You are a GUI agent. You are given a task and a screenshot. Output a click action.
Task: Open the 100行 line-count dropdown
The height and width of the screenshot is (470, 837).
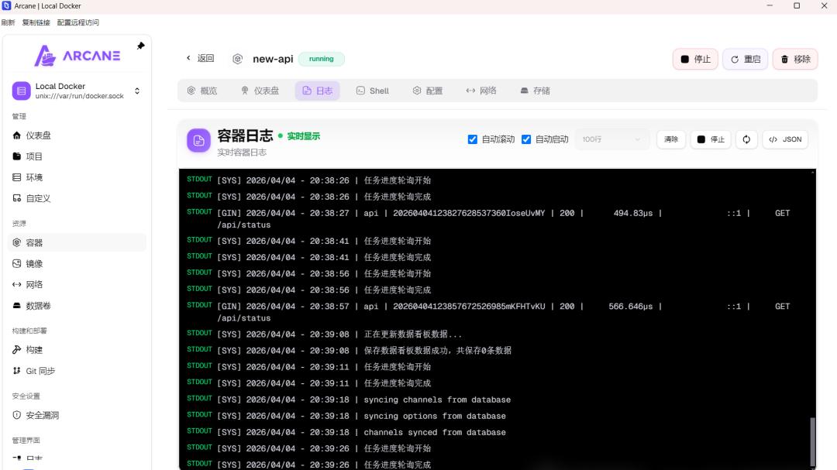tap(611, 139)
